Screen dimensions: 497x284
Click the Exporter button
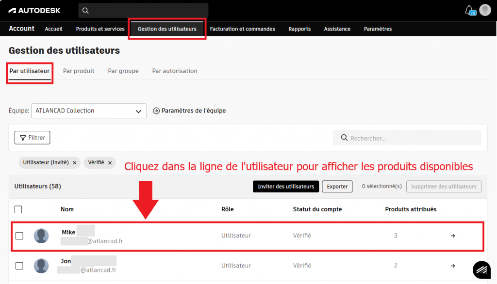[x=337, y=187]
